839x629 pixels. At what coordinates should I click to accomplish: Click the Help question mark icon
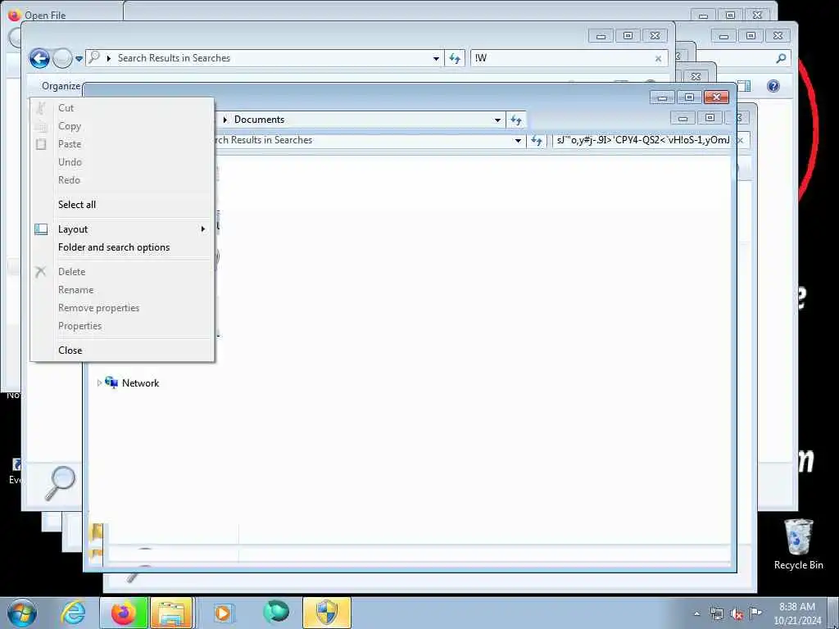pyautogui.click(x=773, y=86)
